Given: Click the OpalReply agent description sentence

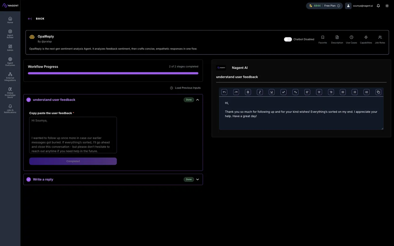Looking at the screenshot, I should tap(113, 49).
